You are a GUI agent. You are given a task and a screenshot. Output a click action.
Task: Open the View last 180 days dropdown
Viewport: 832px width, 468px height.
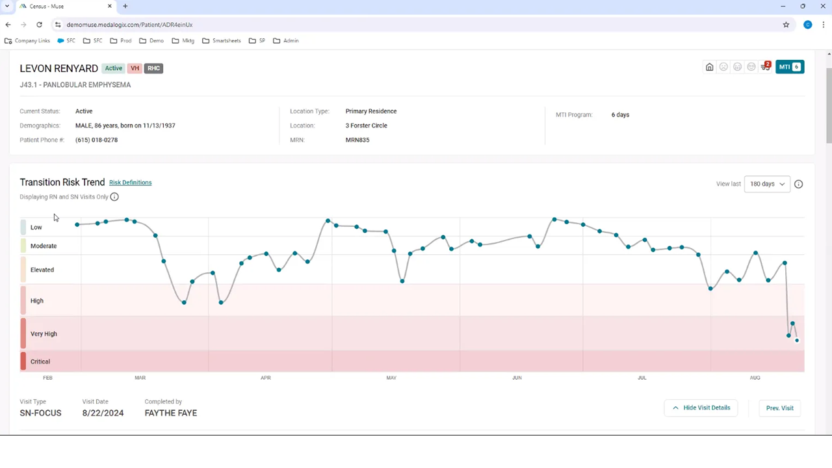767,184
